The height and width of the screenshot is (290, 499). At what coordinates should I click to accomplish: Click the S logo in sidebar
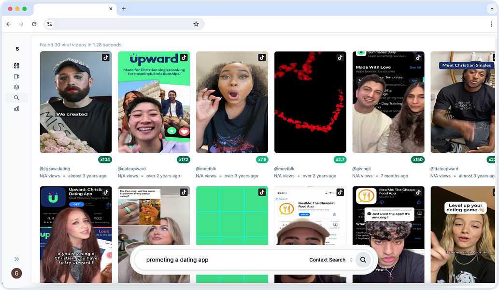[17, 49]
